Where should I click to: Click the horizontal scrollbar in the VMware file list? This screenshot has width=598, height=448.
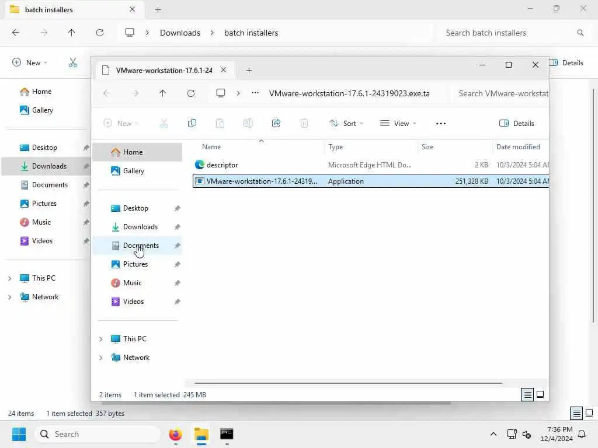[x=348, y=383]
